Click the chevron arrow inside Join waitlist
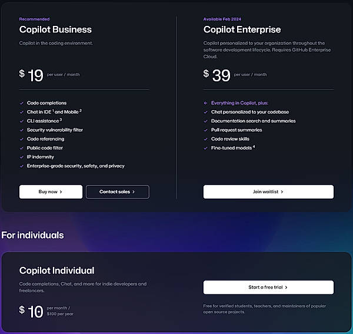The height and width of the screenshot is (334, 353). point(282,192)
